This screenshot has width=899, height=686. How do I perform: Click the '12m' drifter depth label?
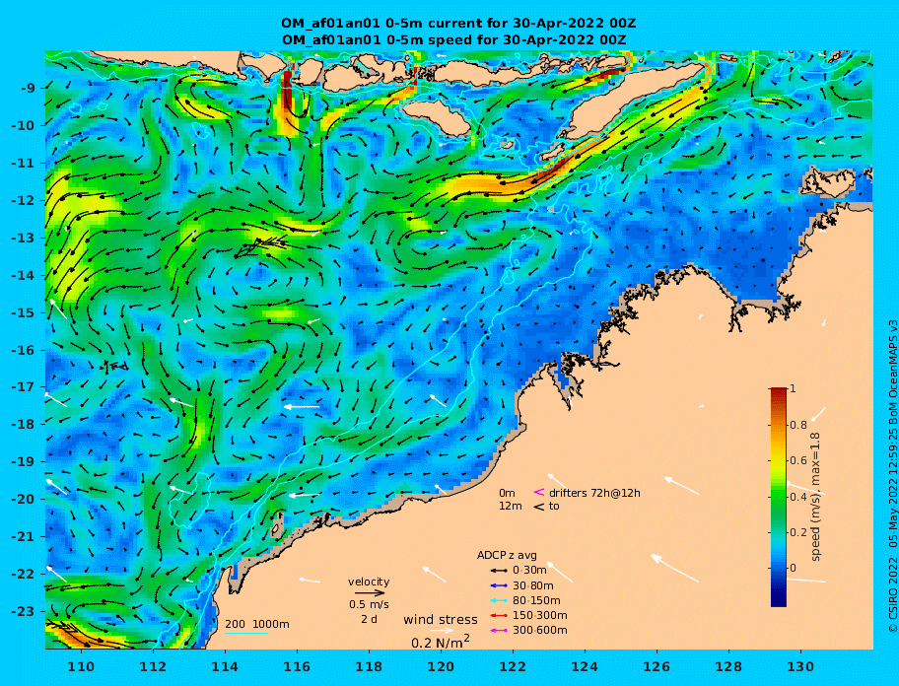(x=511, y=507)
